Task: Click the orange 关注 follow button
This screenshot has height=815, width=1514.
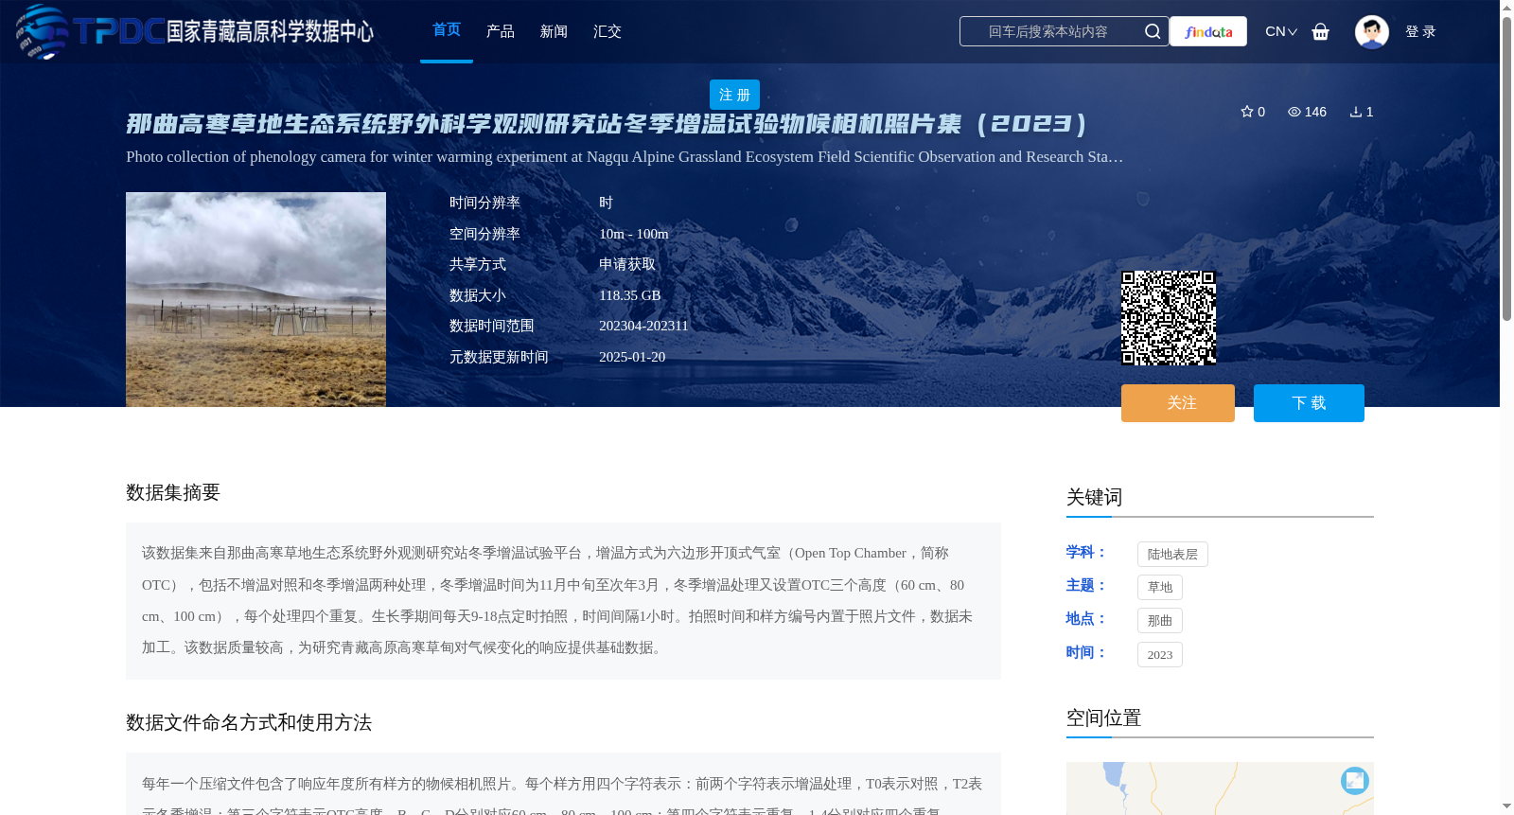Action: coord(1178,403)
